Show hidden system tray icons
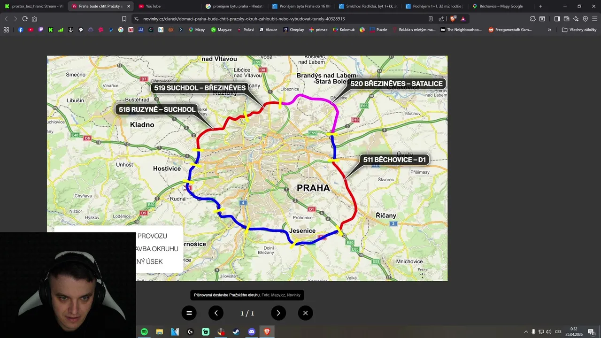The image size is (601, 338). (x=526, y=332)
